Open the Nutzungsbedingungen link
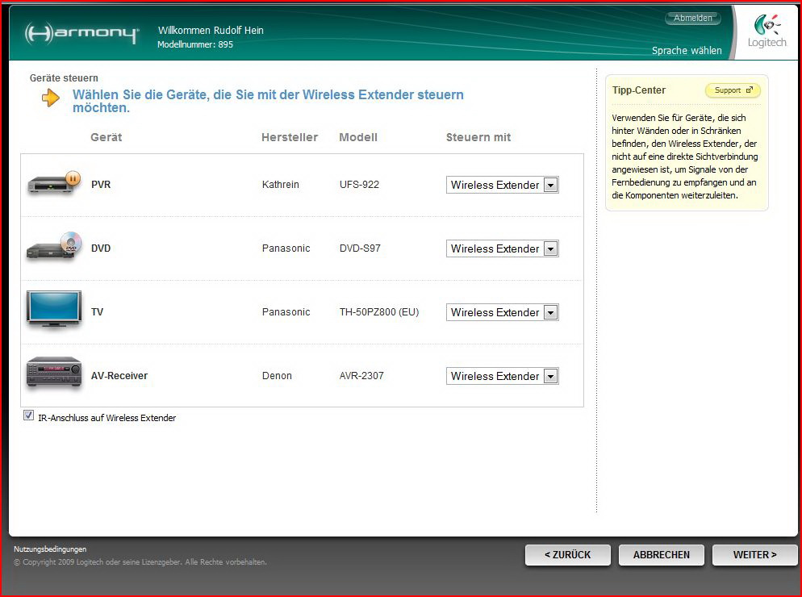Image resolution: width=802 pixels, height=597 pixels. (50, 549)
